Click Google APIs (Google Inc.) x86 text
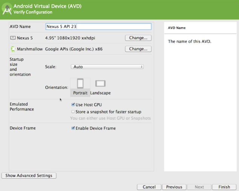The image size is (239, 191). click(74, 49)
